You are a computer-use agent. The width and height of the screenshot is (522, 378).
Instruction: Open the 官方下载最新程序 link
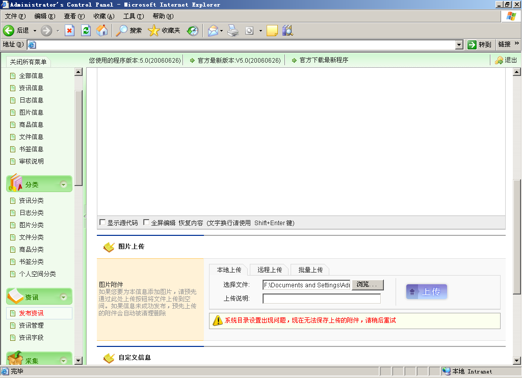tap(324, 60)
